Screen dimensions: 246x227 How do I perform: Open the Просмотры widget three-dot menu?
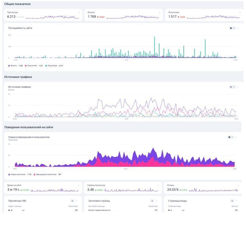(79, 13)
